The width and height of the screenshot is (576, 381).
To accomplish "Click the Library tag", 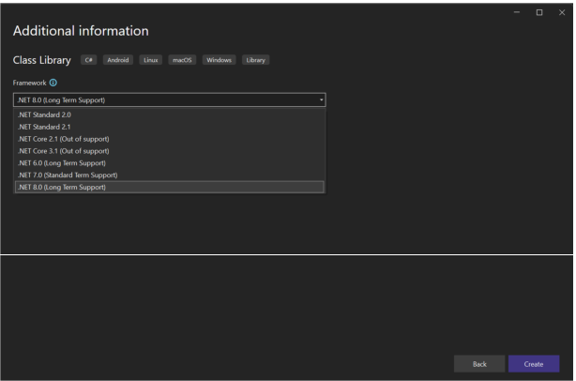I will 256,60.
